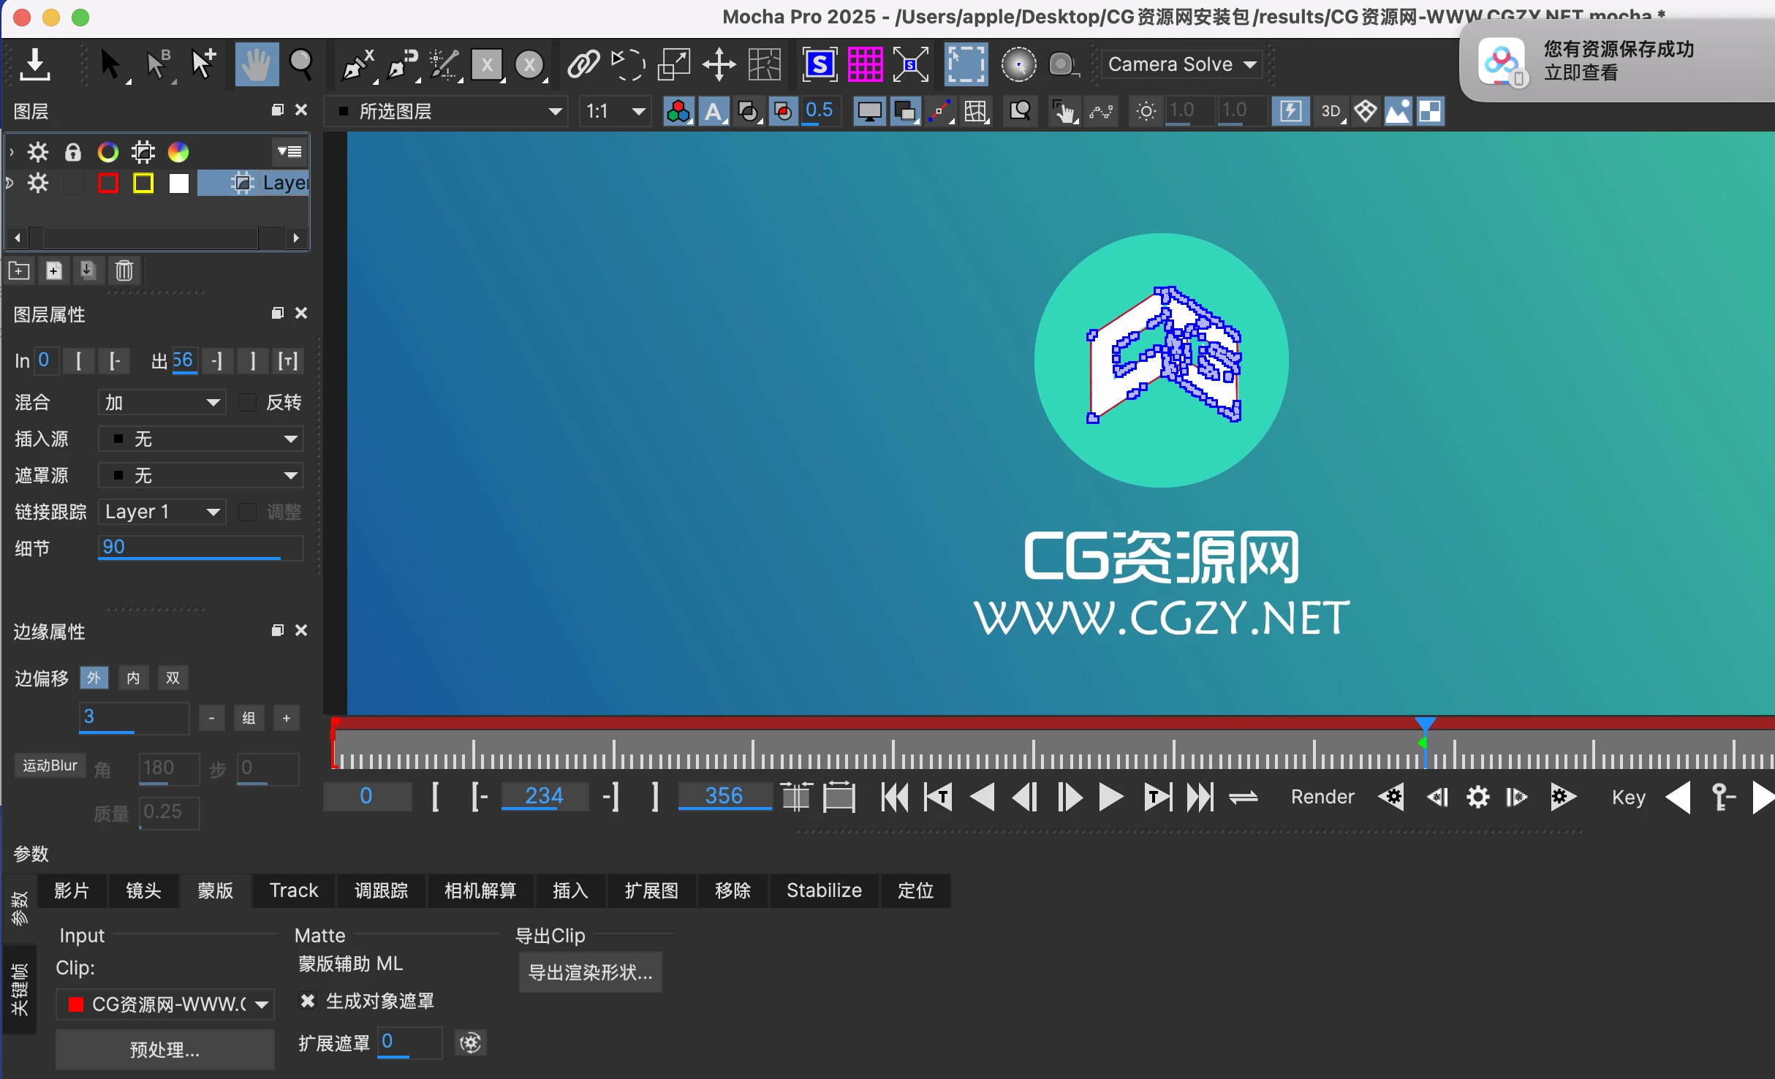Toggle the 反转 checkbox in 混合 row
The width and height of the screenshot is (1775, 1079).
[249, 402]
